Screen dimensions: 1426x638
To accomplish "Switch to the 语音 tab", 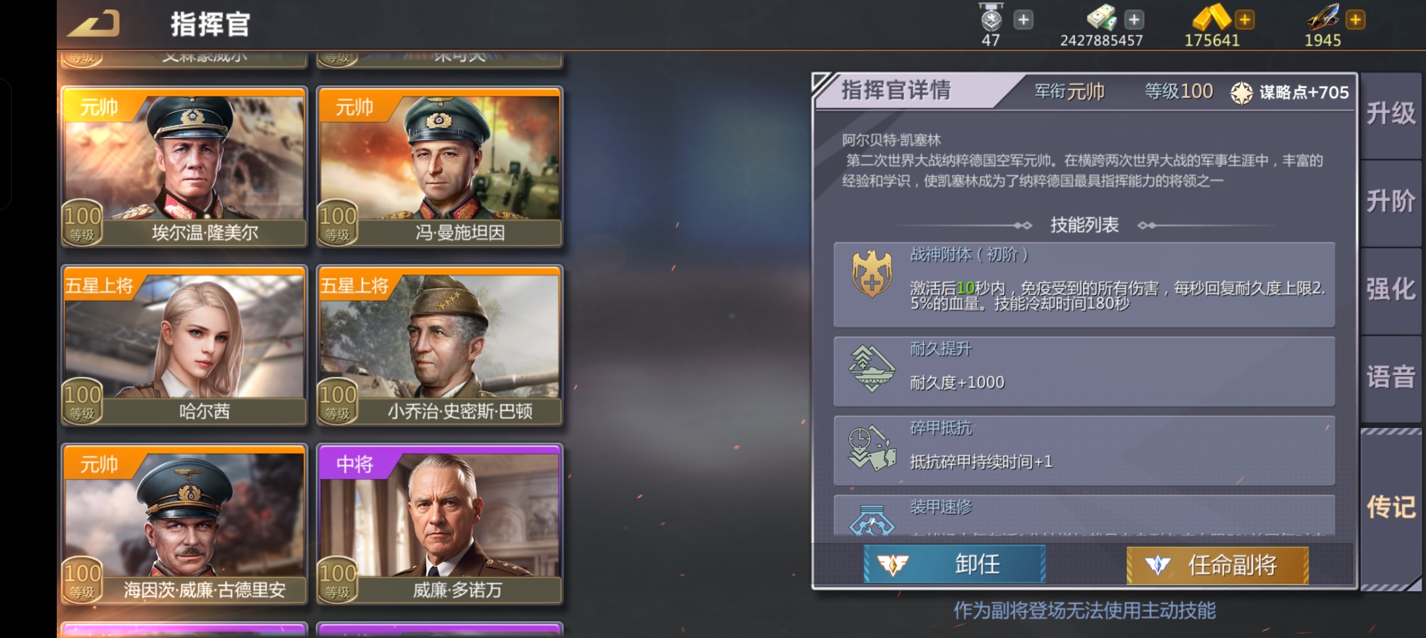I will [1391, 378].
